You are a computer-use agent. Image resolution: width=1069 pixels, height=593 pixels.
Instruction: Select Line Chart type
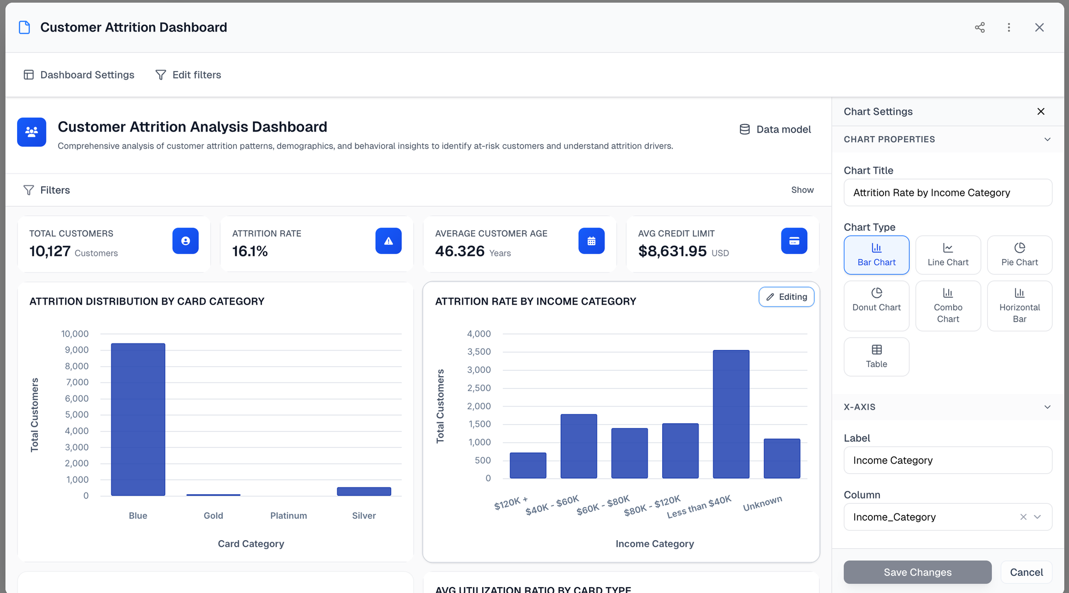coord(948,255)
